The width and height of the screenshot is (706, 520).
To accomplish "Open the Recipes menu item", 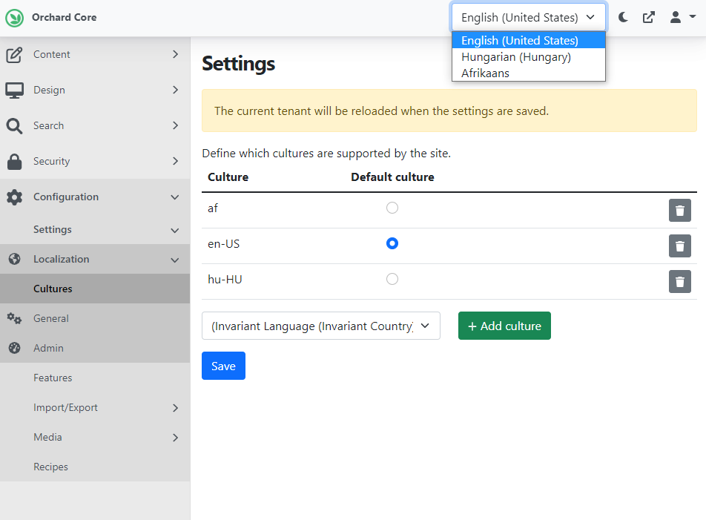I will coord(95,467).
